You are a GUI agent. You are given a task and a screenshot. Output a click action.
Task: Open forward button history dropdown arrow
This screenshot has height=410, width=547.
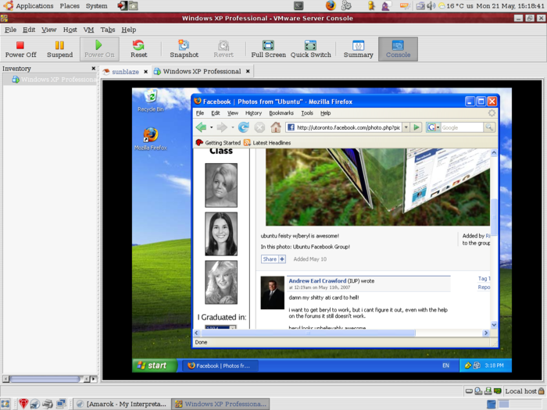pyautogui.click(x=233, y=127)
